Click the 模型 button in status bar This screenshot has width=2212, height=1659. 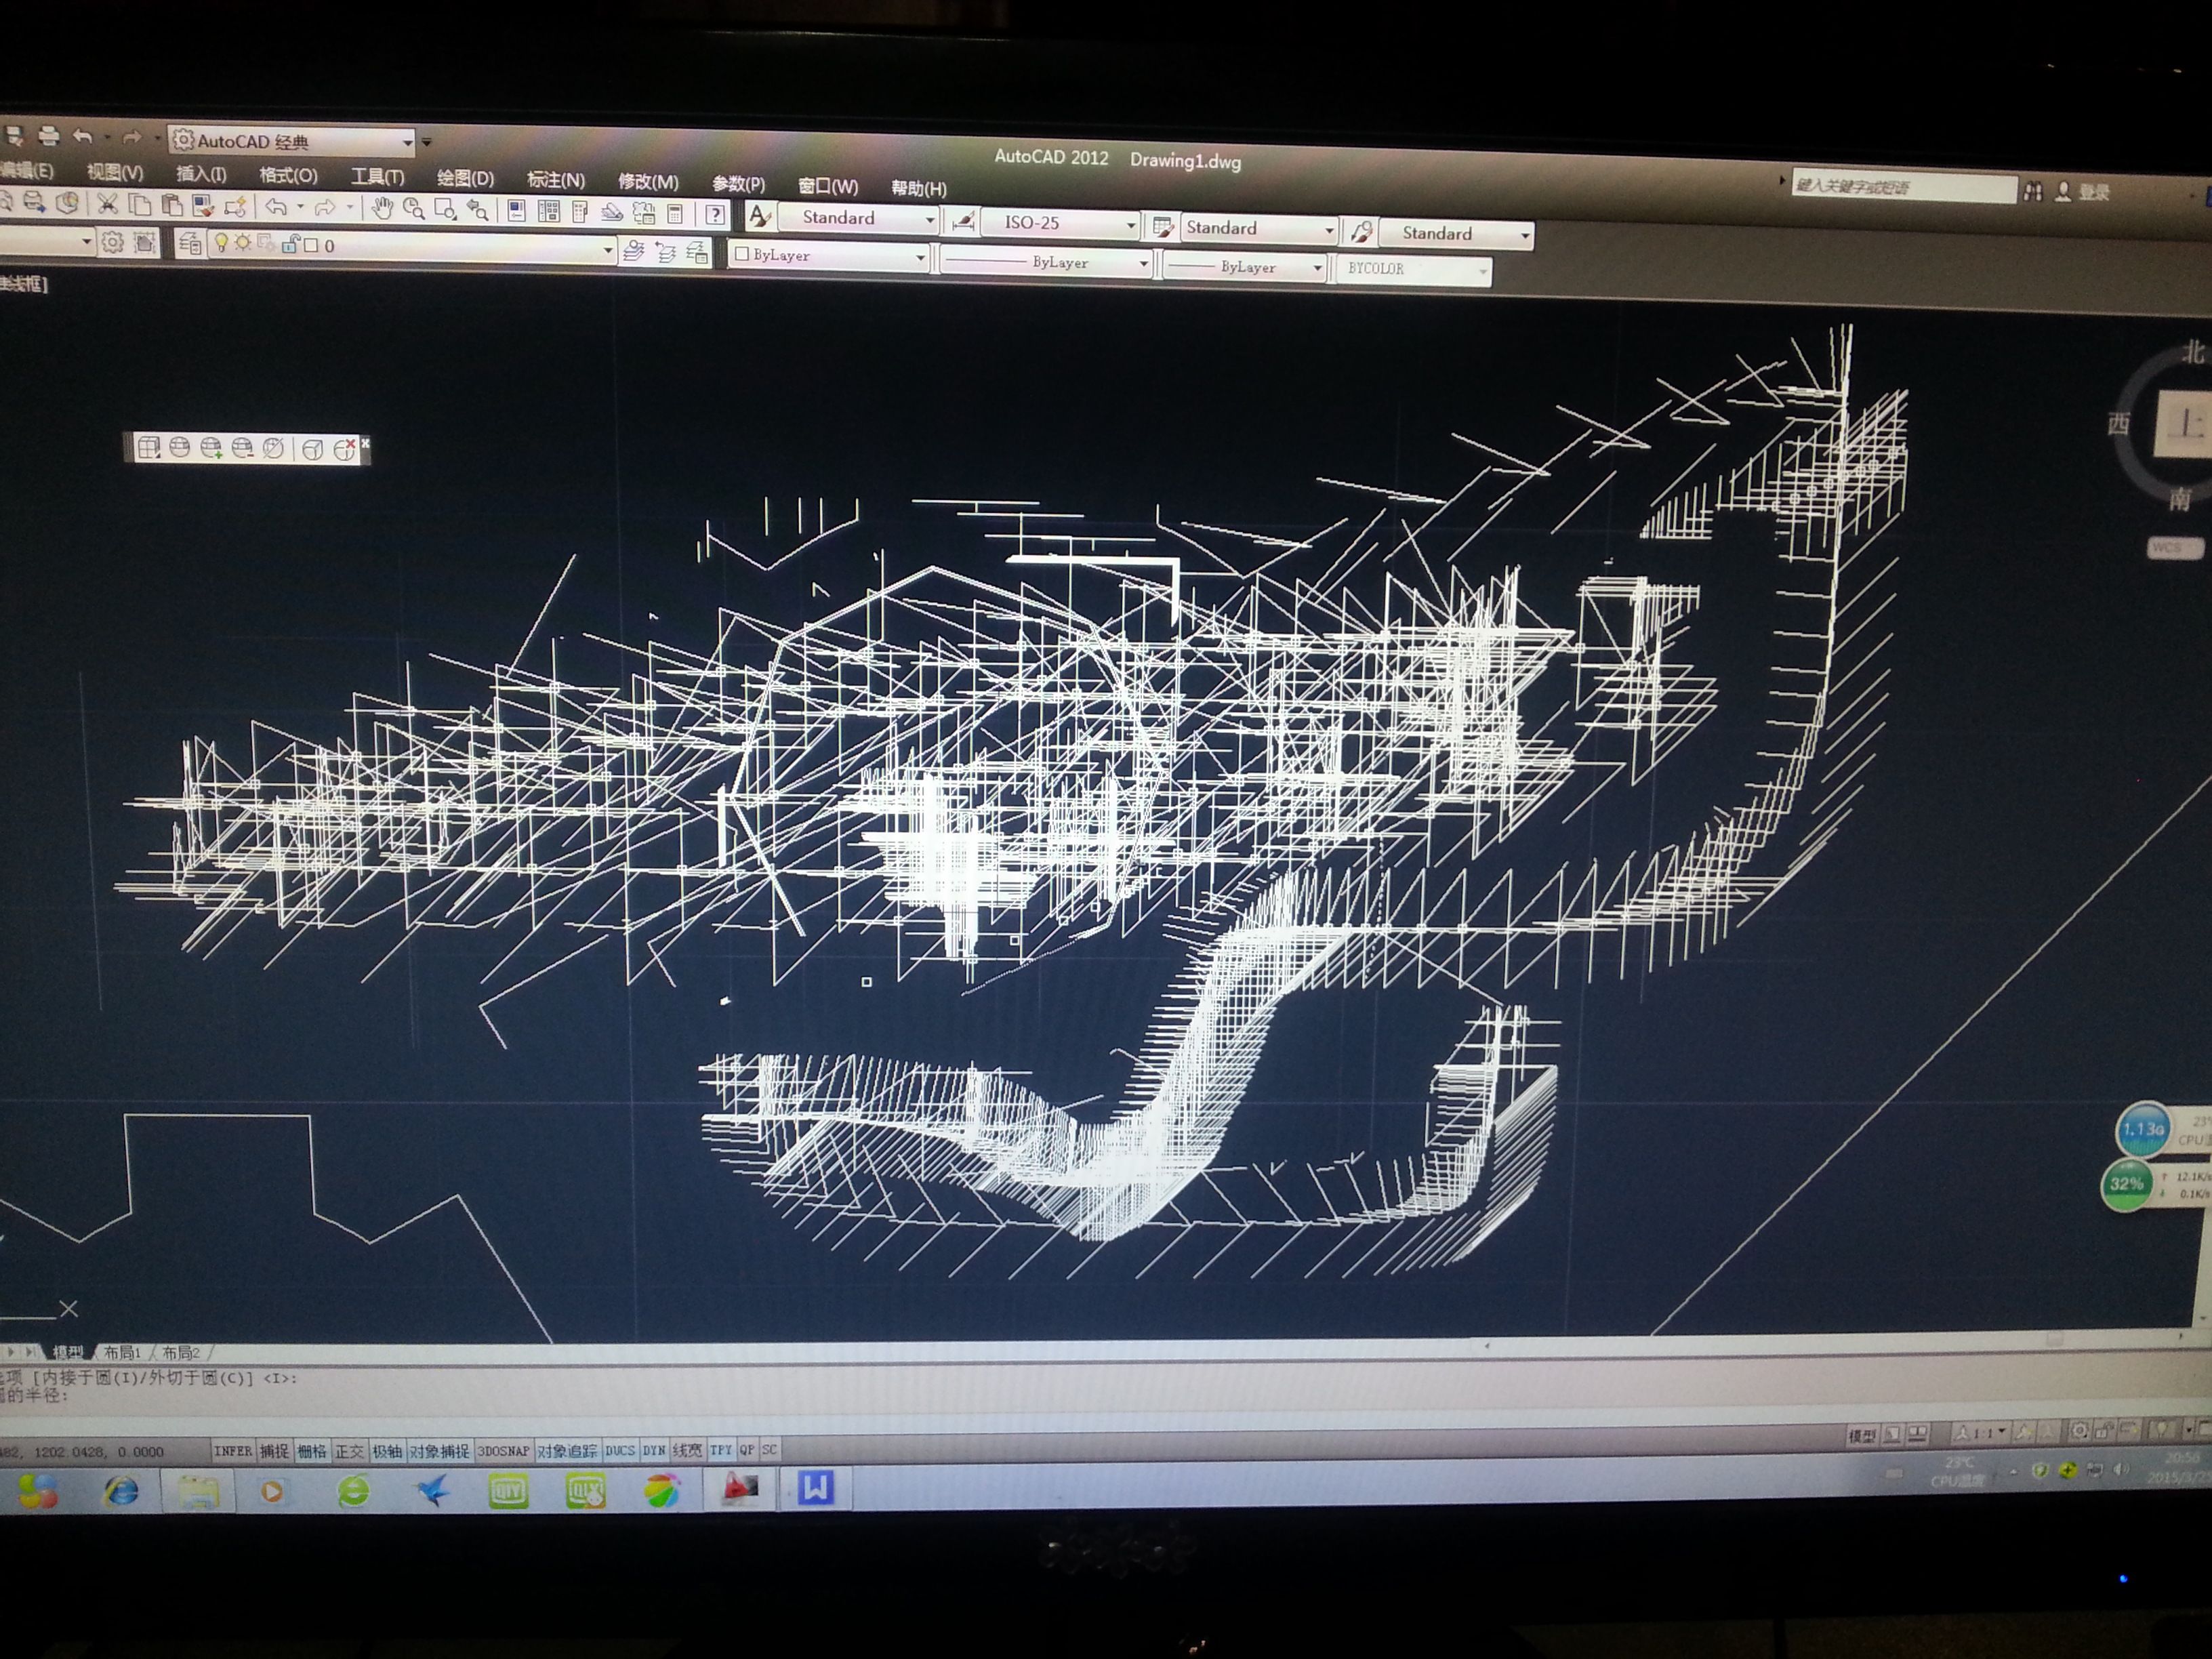1861,1435
